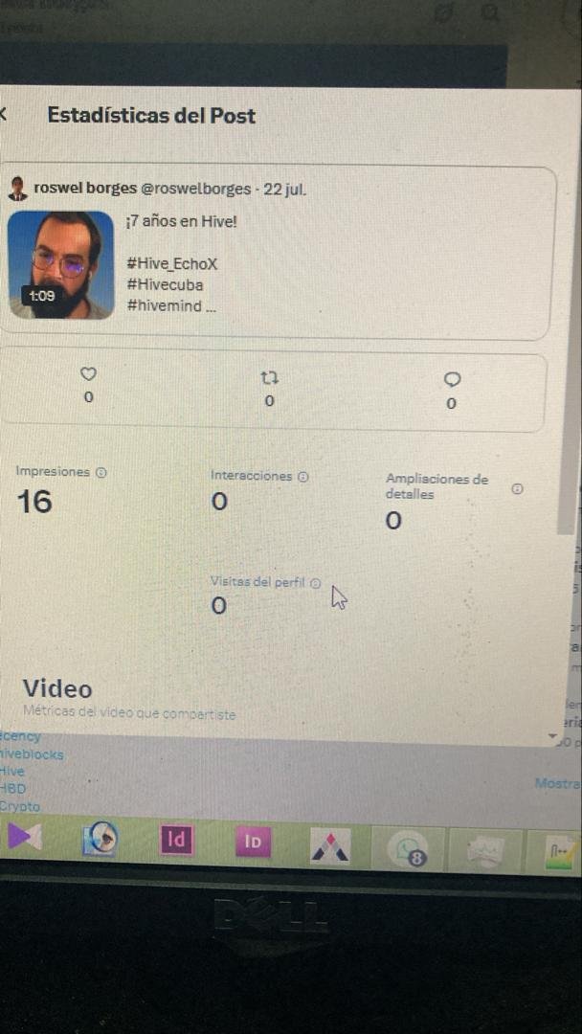Open info icon next to Visitas del perfil
The width and height of the screenshot is (582, 1034).
315,583
